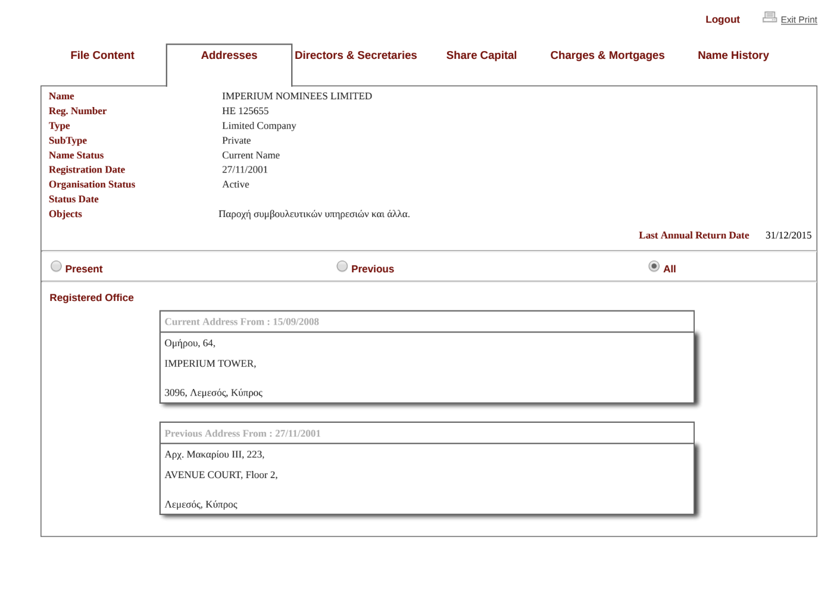Select the All radio button

[654, 266]
